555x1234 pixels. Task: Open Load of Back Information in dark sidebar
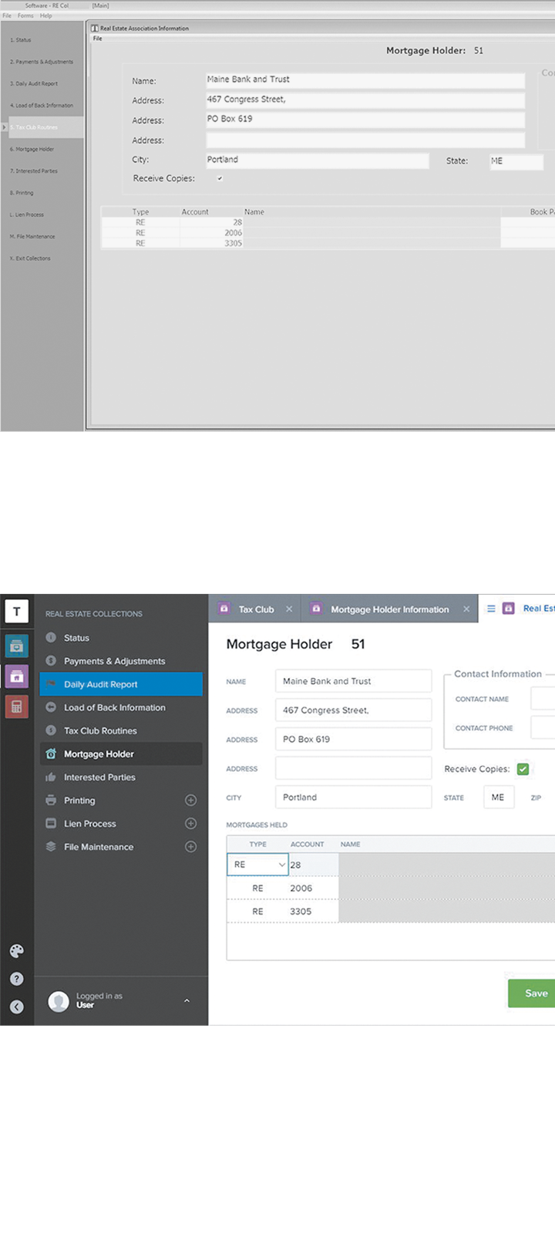[114, 707]
